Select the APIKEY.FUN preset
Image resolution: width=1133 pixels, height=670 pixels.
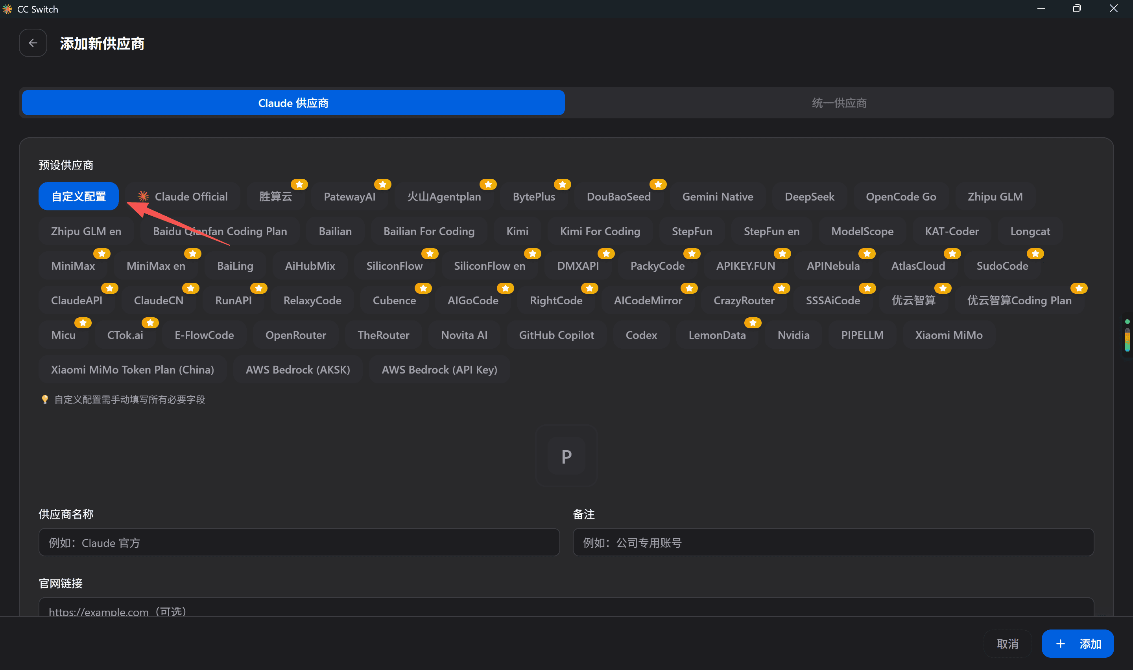(x=745, y=266)
